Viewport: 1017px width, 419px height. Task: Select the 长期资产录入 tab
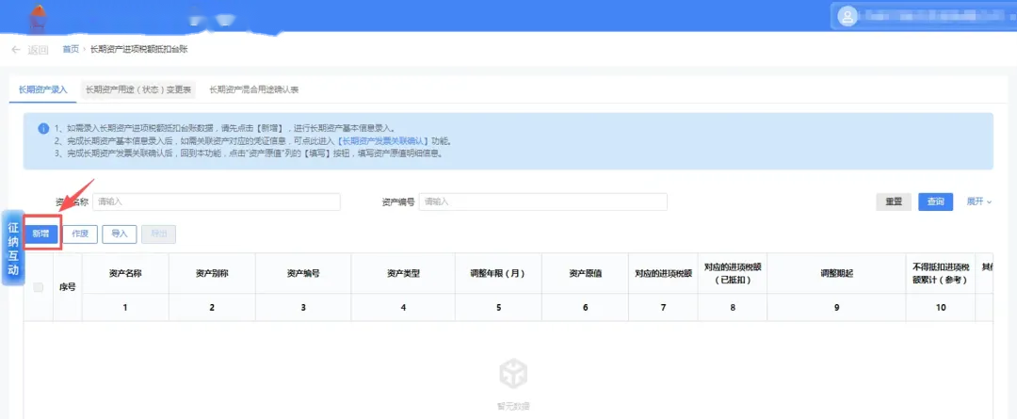click(x=42, y=90)
